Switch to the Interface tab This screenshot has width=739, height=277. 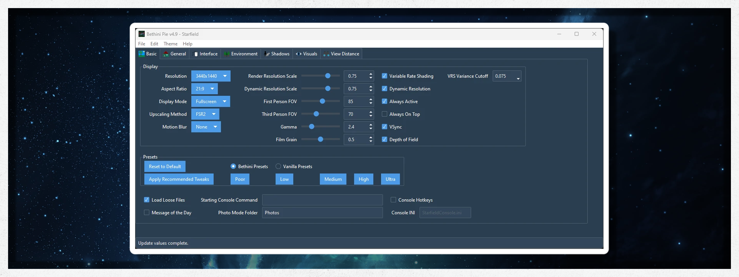point(205,54)
